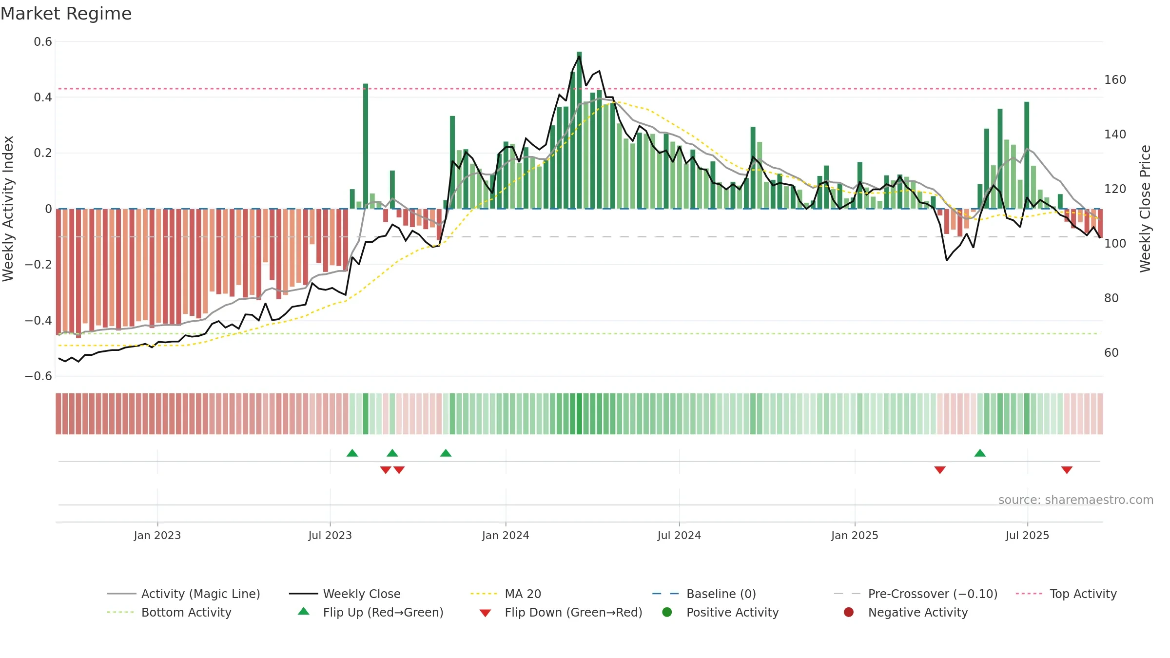1170x658 pixels.
Task: Toggle the Activity (Magic Line) legend entry
Action: (x=184, y=594)
